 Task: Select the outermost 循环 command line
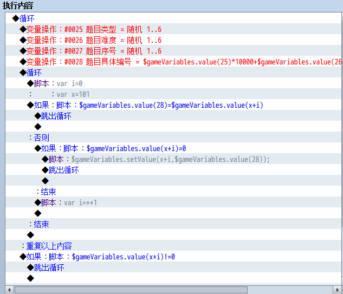(x=173, y=18)
